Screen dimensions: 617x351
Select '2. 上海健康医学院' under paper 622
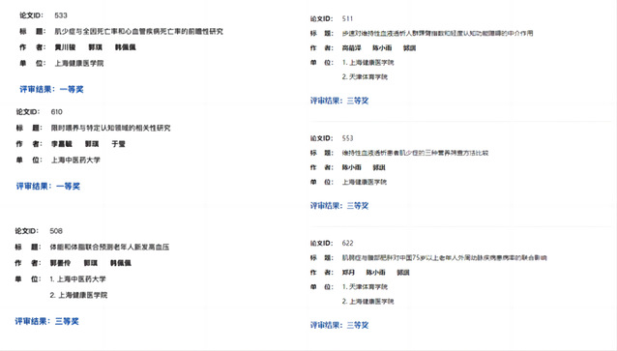pyautogui.click(x=367, y=302)
